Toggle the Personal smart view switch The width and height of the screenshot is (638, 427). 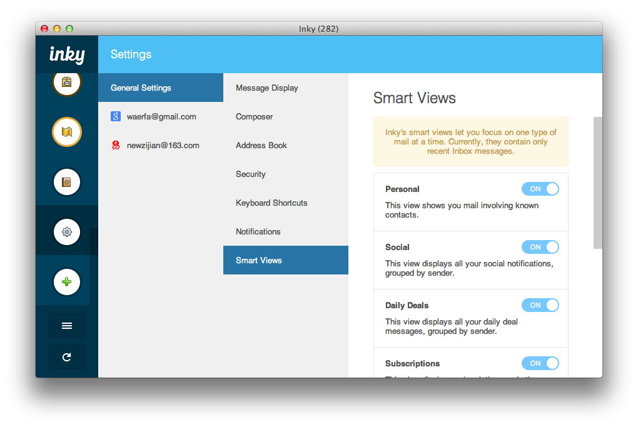pos(540,189)
